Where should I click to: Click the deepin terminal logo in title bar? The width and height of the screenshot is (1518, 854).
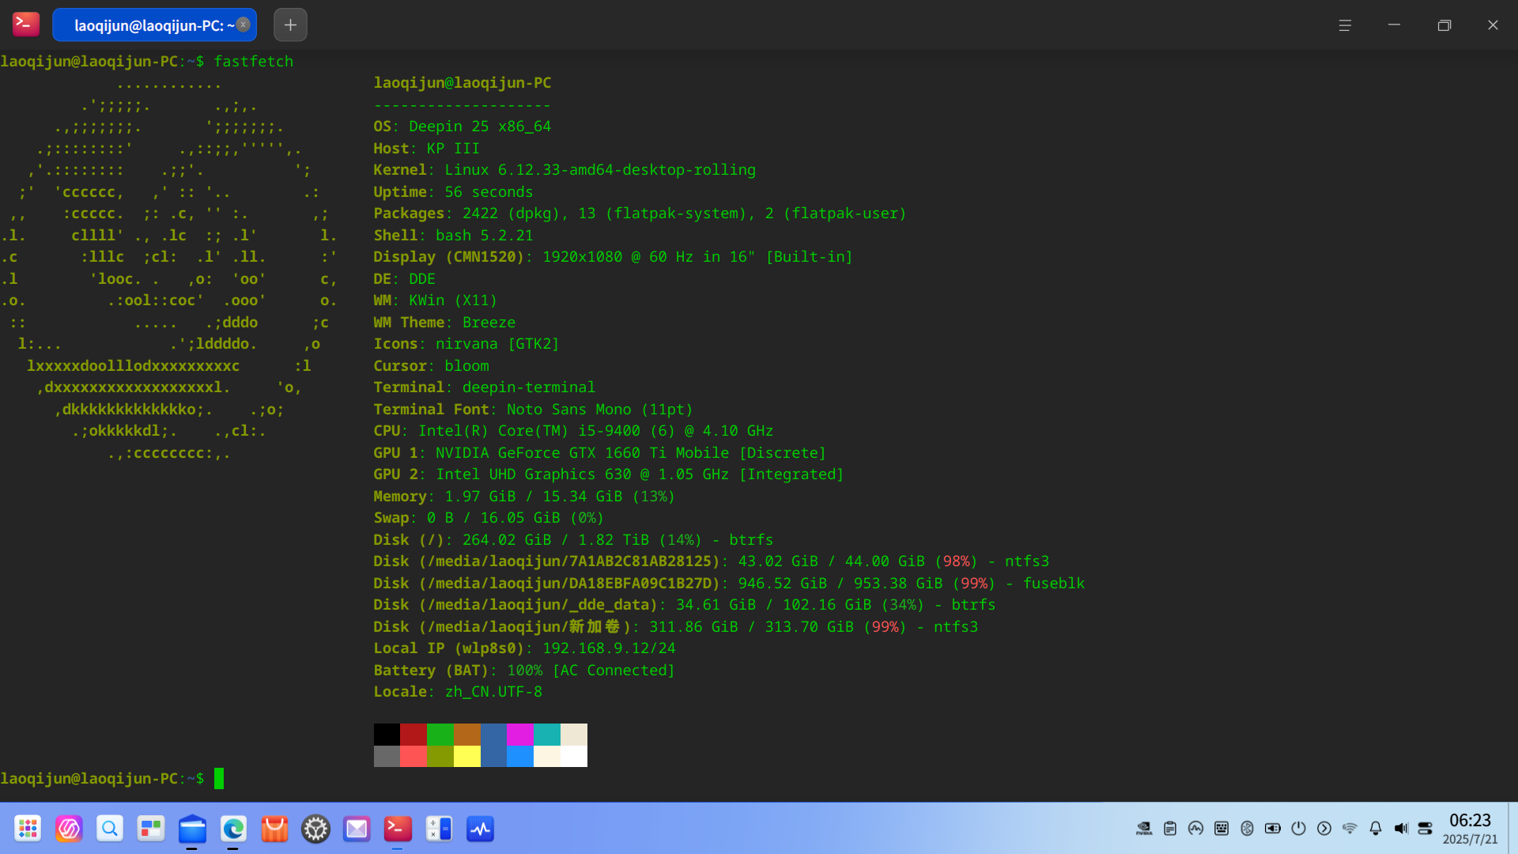26,25
